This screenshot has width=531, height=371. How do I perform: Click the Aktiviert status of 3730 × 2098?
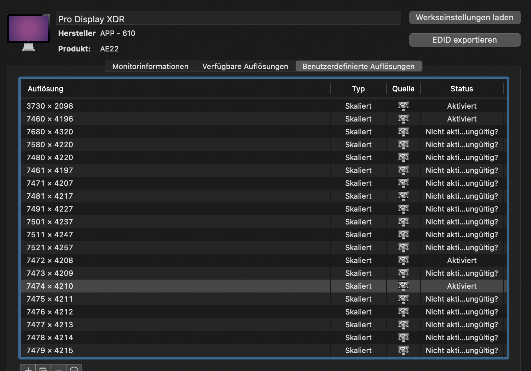[462, 106]
